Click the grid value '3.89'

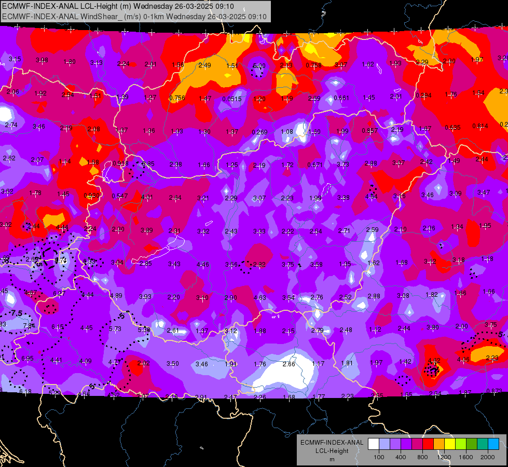click(x=146, y=230)
